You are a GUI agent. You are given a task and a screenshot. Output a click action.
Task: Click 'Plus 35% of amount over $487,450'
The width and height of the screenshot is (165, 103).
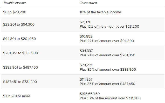pos(107,84)
